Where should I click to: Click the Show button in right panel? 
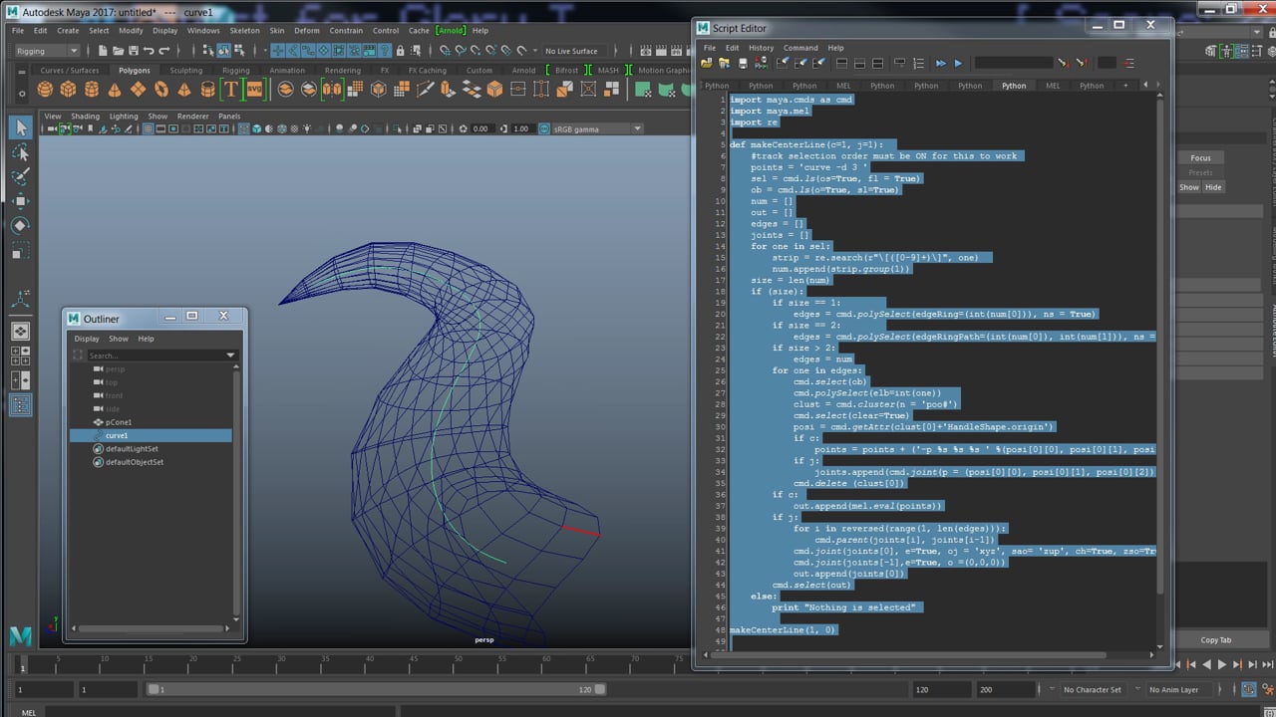pos(1189,187)
